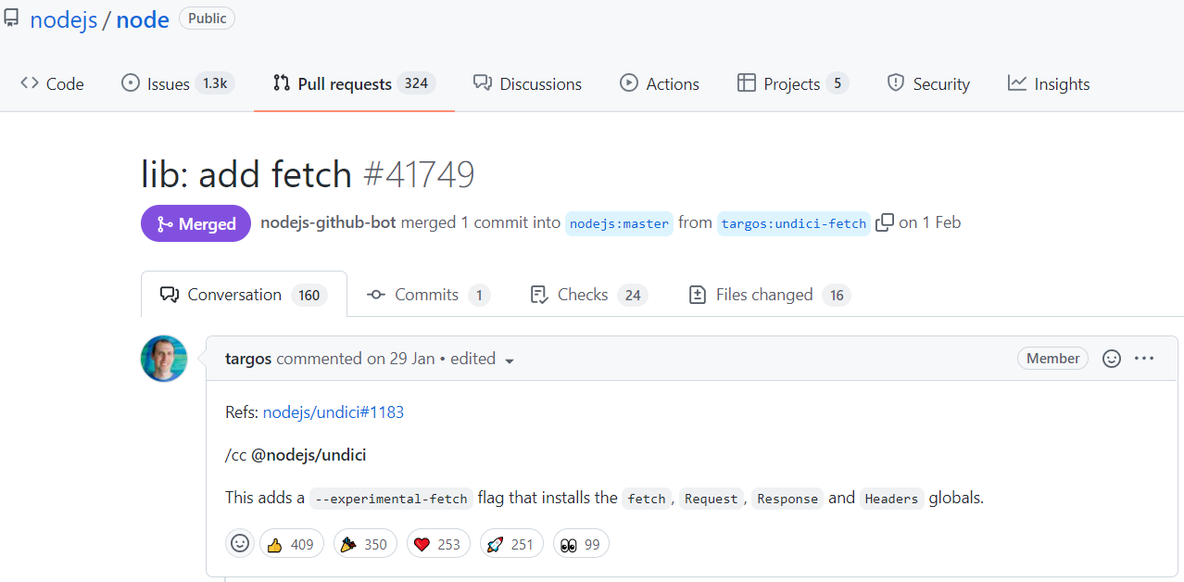Viewport: 1184px width, 582px height.
Task: Select the Issues circle icon
Action: click(x=131, y=83)
